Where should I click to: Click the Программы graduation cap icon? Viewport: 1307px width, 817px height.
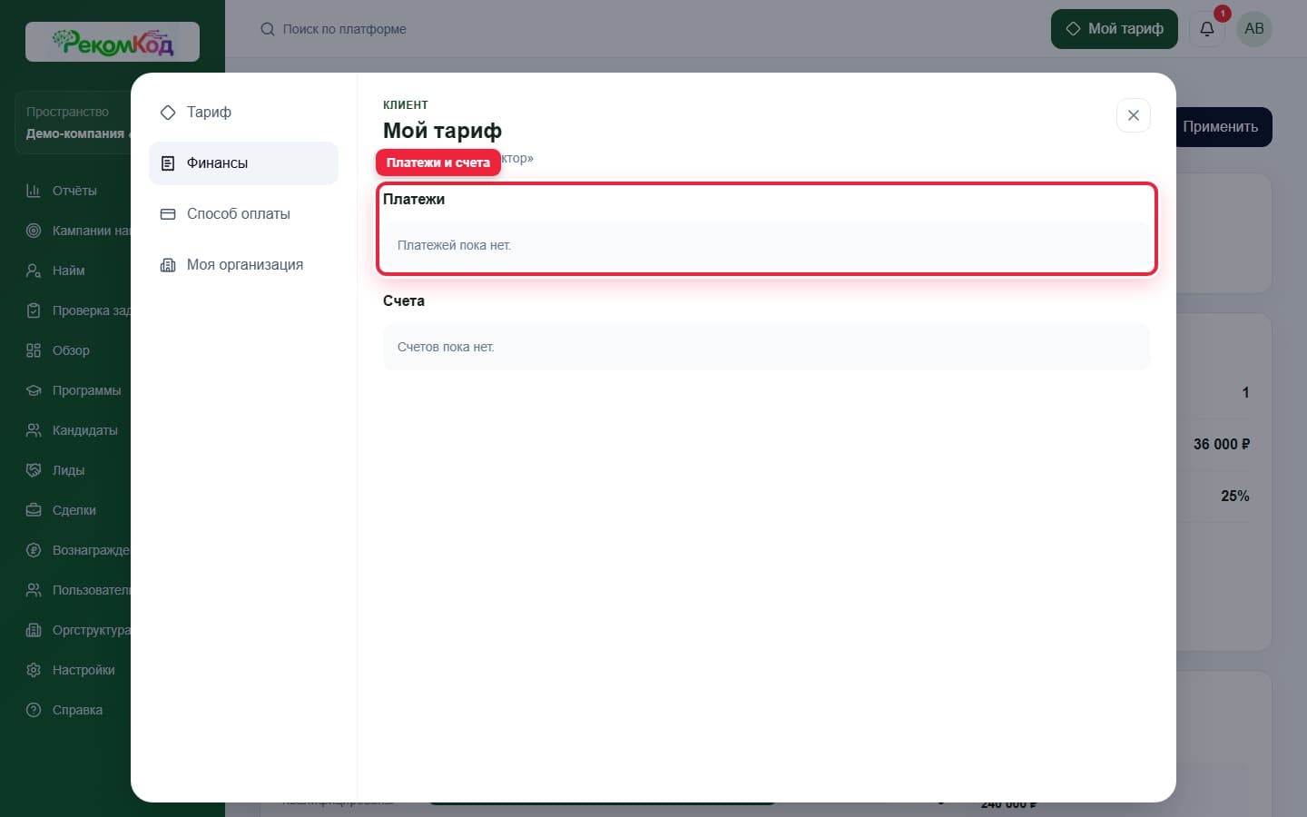tap(34, 390)
